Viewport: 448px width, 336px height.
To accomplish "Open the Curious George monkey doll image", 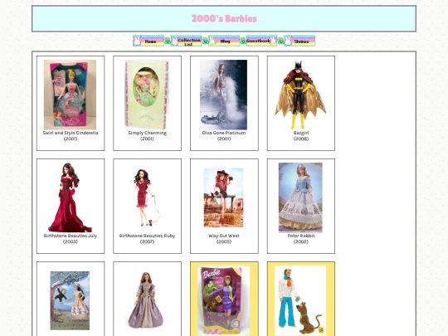I will (x=70, y=300).
